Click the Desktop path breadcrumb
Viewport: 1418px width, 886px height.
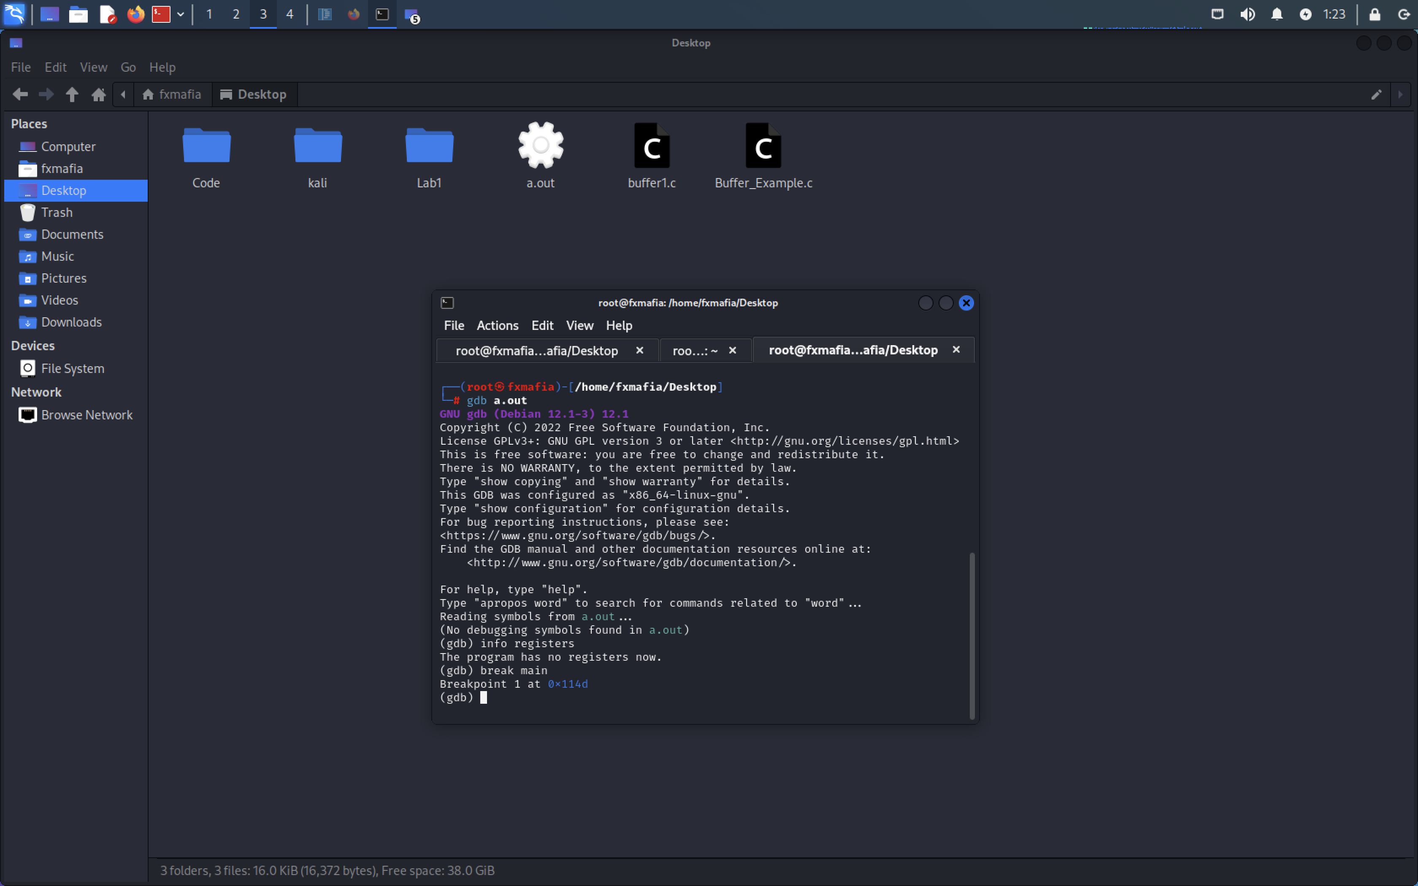click(x=254, y=95)
